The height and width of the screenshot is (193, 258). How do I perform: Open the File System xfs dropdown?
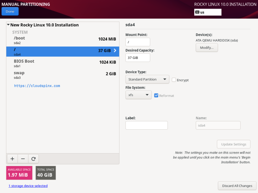tap(138, 95)
